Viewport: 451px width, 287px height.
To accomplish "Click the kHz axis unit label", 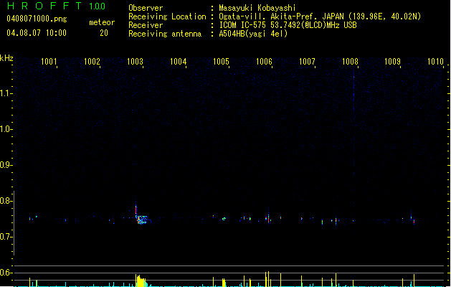I will tap(6, 58).
